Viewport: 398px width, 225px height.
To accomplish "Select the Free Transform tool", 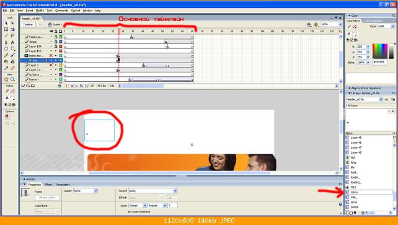I will click(6, 29).
